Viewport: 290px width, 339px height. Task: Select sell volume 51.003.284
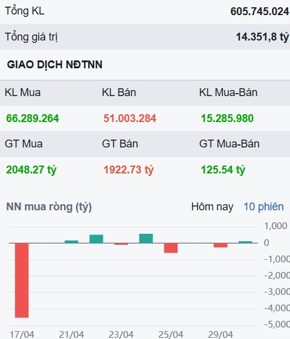[x=130, y=118]
